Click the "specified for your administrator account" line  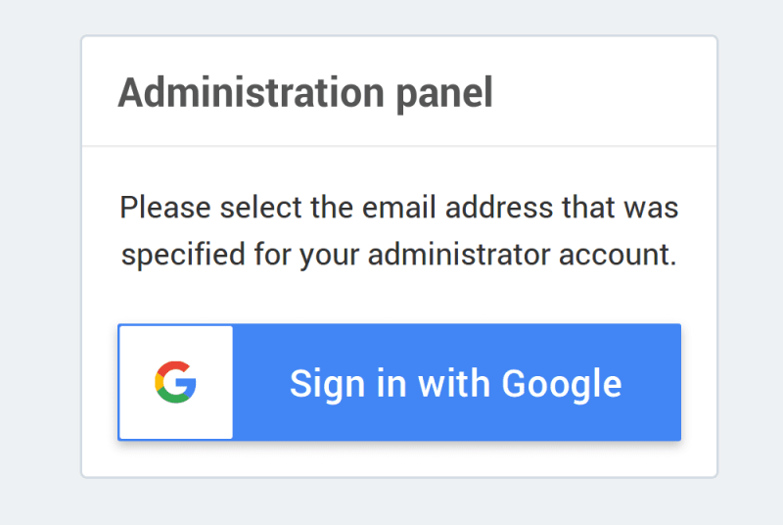tap(398, 255)
